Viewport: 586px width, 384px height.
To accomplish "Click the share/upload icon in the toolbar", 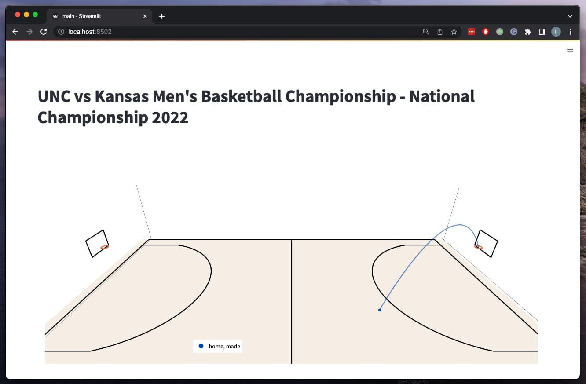I will 440,32.
